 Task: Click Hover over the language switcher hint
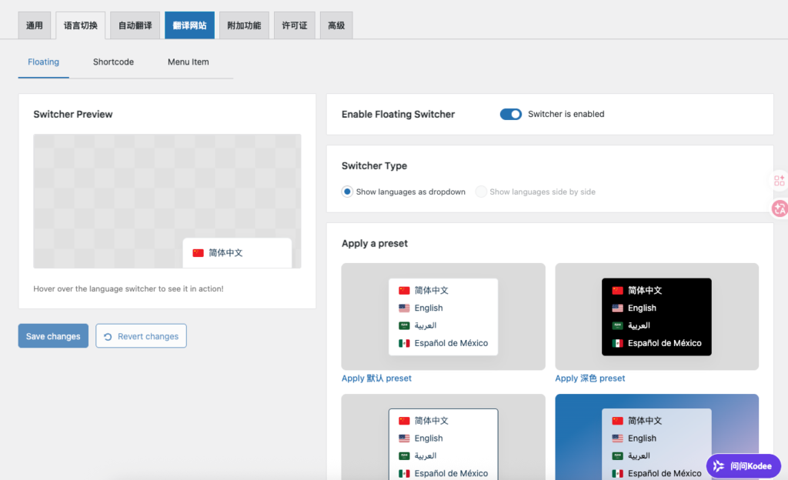(129, 288)
